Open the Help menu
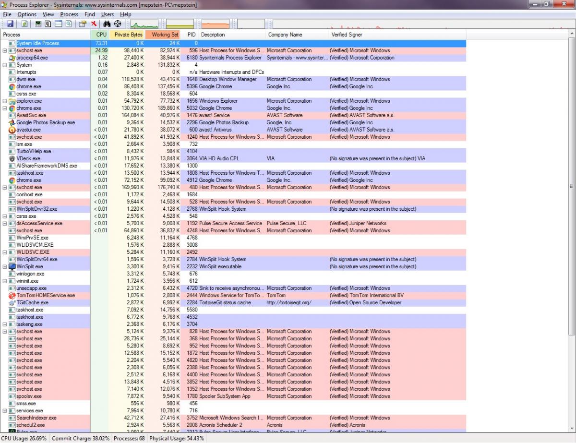Screen dimensions: 576x443 tap(126, 14)
